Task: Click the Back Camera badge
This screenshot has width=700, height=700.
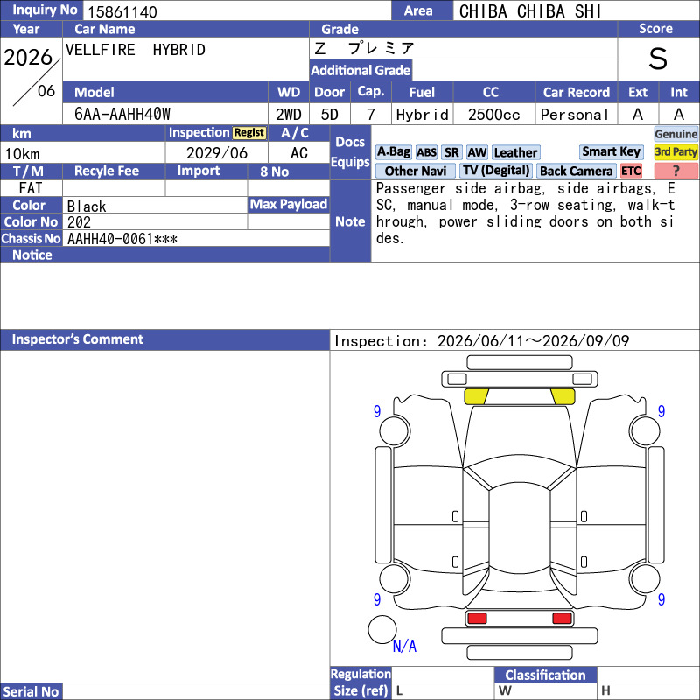Action: [x=576, y=171]
